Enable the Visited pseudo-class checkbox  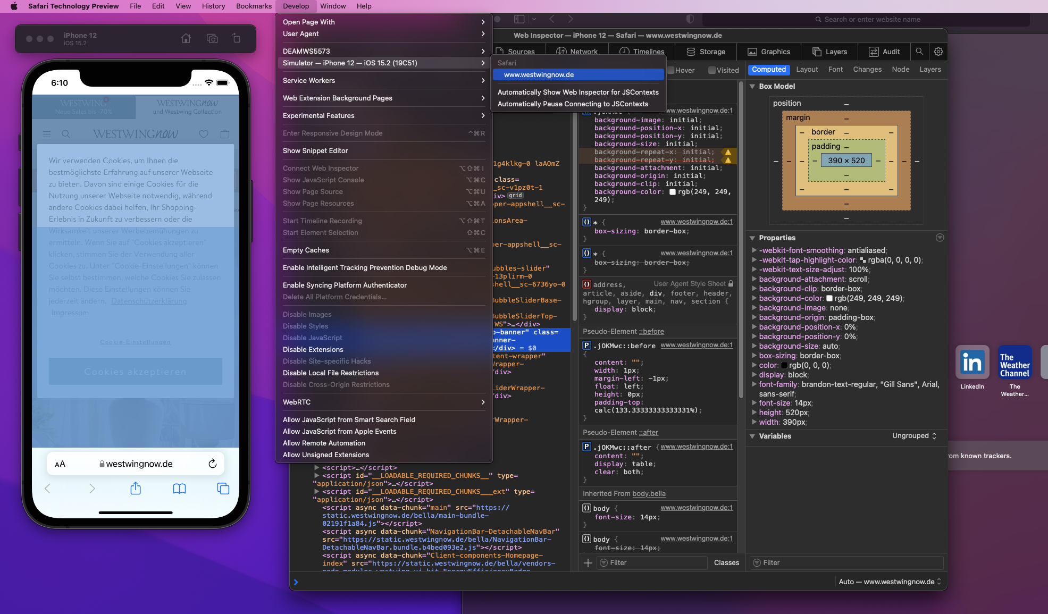point(711,70)
